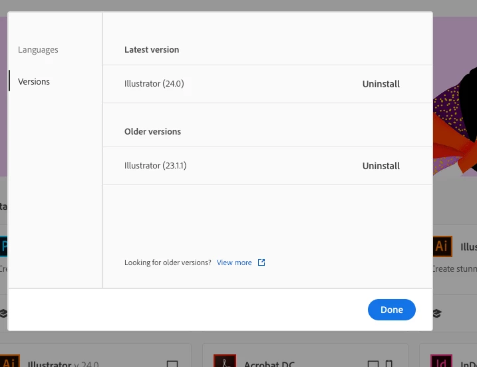Open the Languages section in sidebar

pos(38,50)
